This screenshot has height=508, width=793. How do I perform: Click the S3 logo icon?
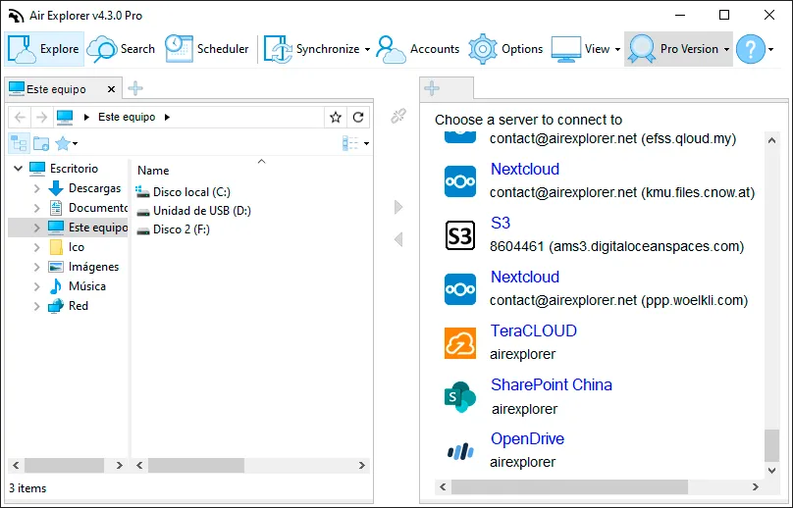tap(460, 235)
